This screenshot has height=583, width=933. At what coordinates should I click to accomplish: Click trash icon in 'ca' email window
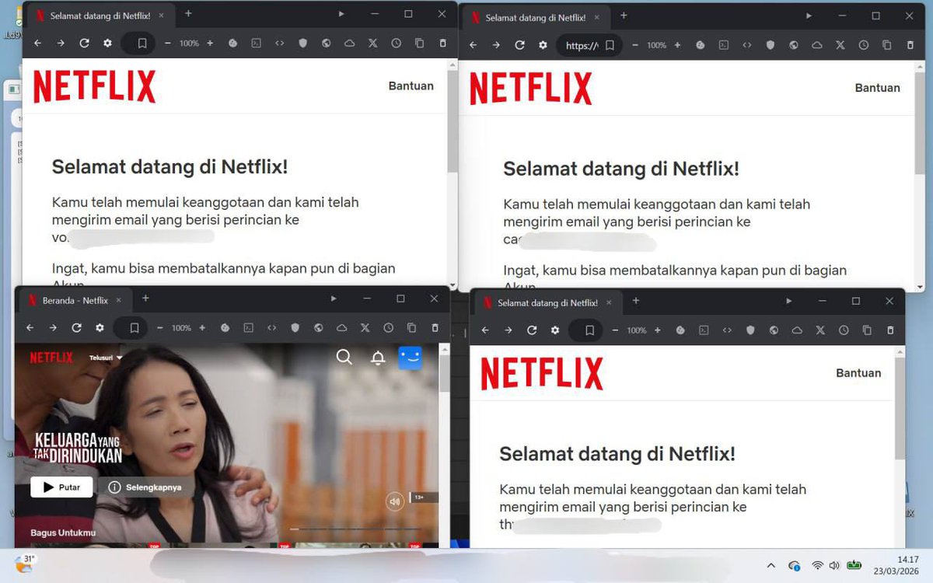coord(910,45)
